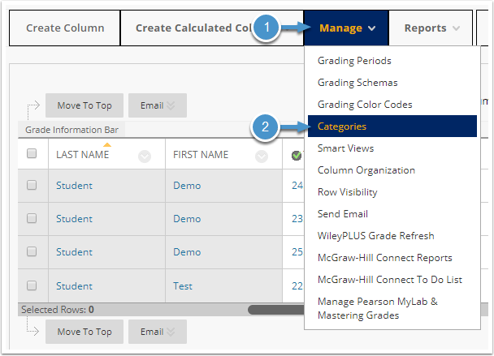
Task: Click WileyPLUS Grade Refresh option
Action: pos(375,235)
